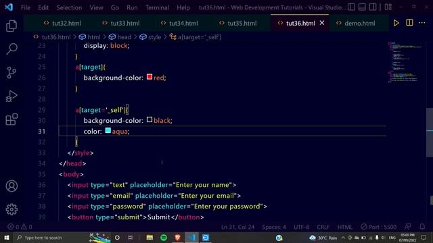
Task: Open the 30°C Rain weather widget
Action: click(x=323, y=238)
